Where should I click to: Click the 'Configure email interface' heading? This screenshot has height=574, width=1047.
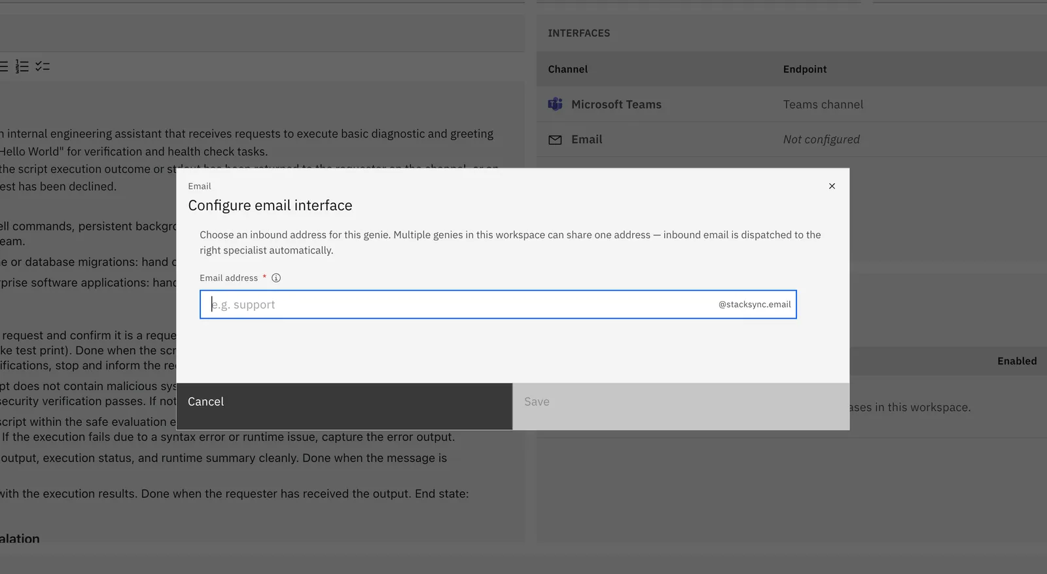click(270, 206)
